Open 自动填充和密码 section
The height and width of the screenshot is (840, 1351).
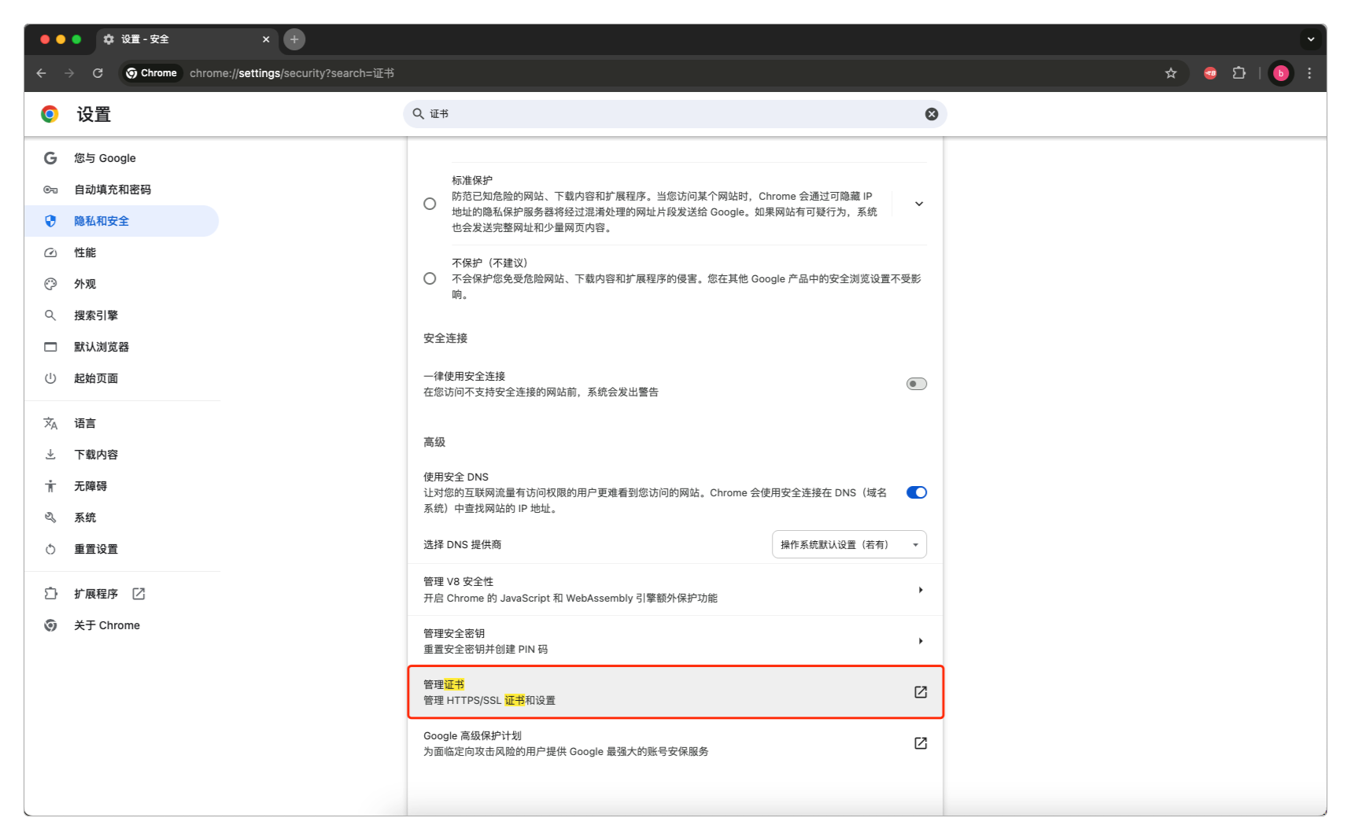pyautogui.click(x=122, y=190)
